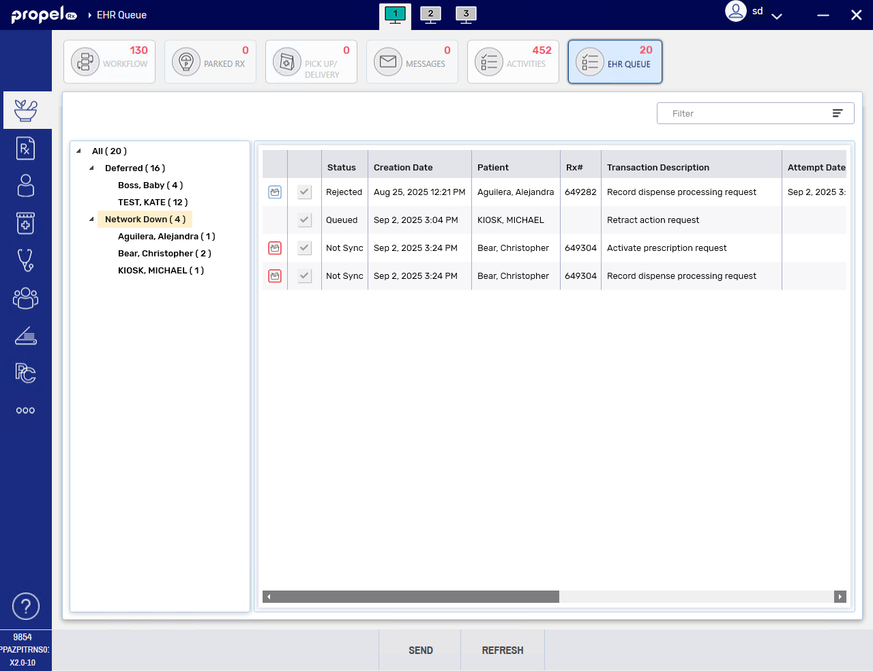Viewport: 873px width, 671px height.
Task: Open the Activities tab
Action: tap(513, 61)
